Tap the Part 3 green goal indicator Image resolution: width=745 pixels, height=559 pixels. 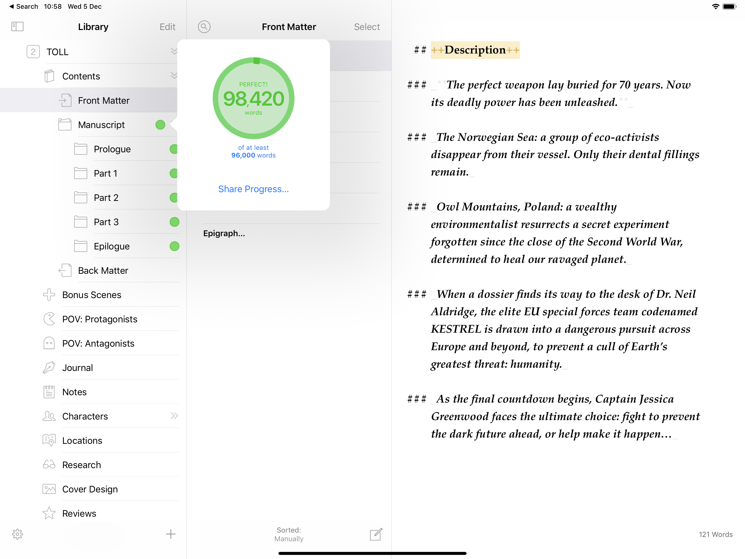(175, 222)
